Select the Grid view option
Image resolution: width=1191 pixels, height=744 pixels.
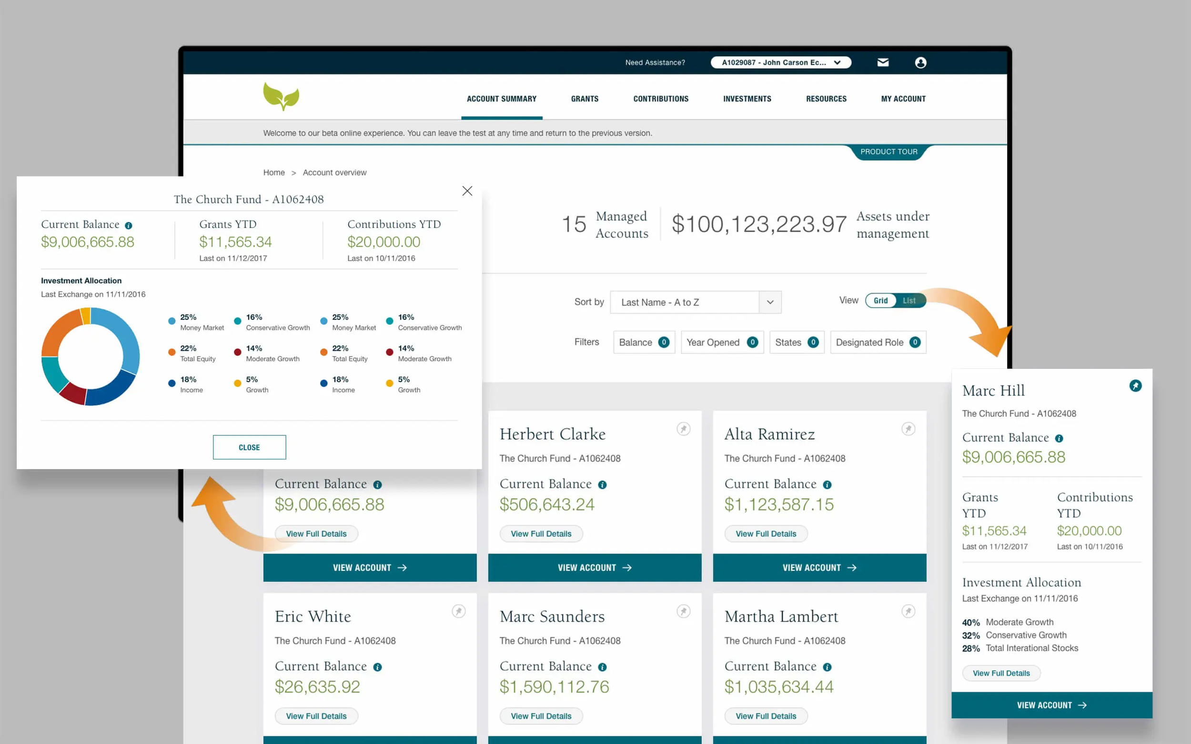(880, 301)
